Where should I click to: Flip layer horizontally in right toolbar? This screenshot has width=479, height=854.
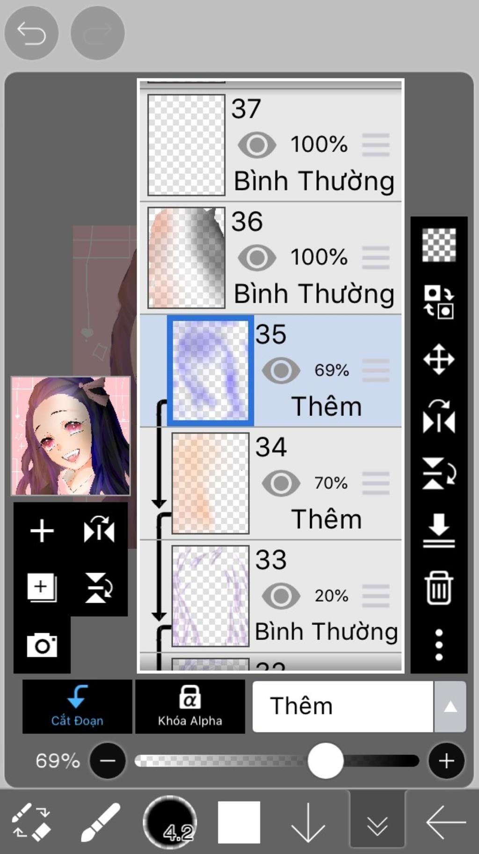[x=439, y=417]
